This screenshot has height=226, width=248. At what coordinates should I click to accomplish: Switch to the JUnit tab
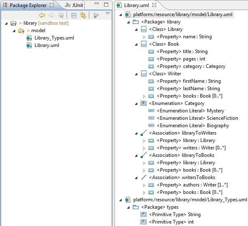pyautogui.click(x=74, y=5)
